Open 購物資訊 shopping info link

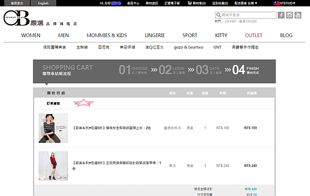[152, 3]
